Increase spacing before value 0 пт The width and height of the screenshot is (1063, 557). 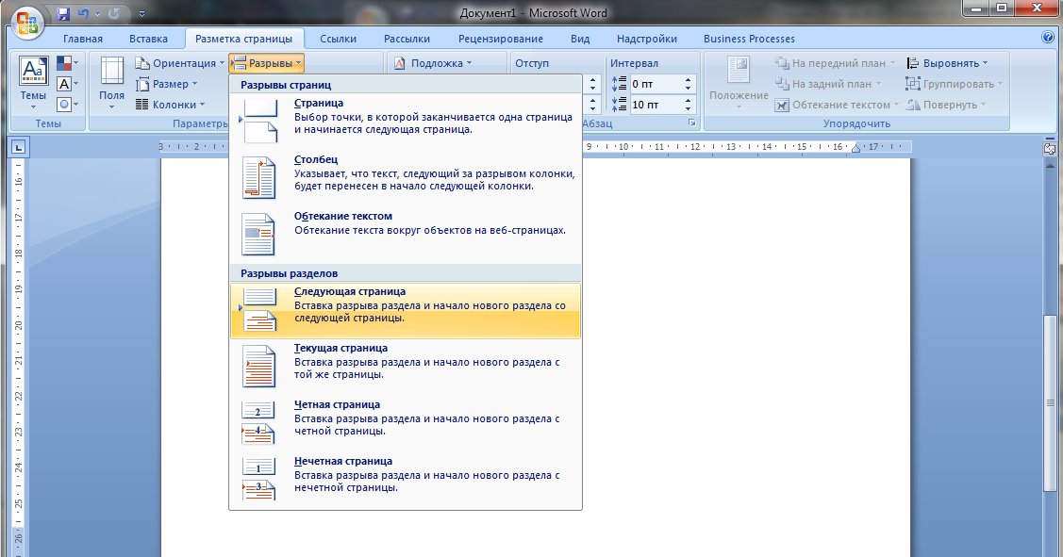[689, 80]
